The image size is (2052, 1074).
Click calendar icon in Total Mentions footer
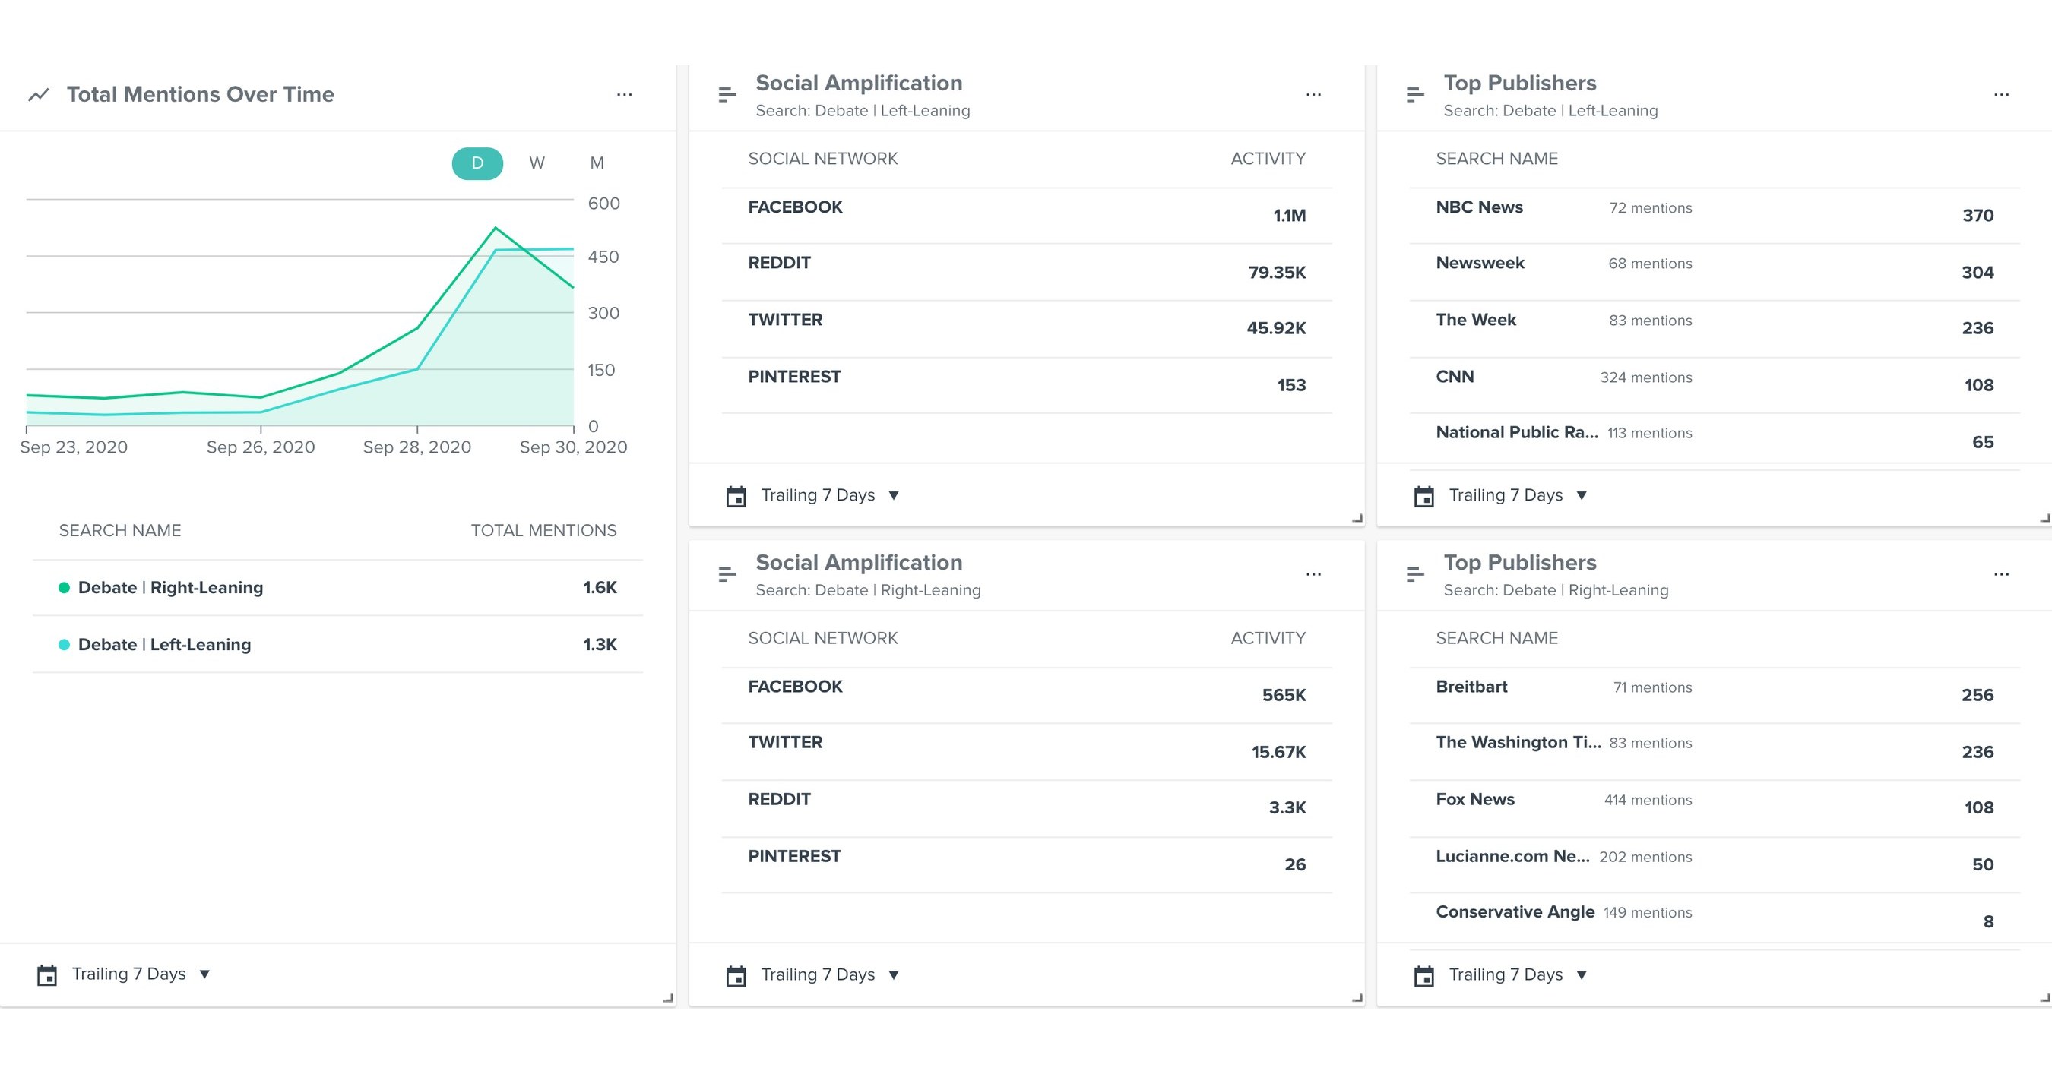point(47,974)
